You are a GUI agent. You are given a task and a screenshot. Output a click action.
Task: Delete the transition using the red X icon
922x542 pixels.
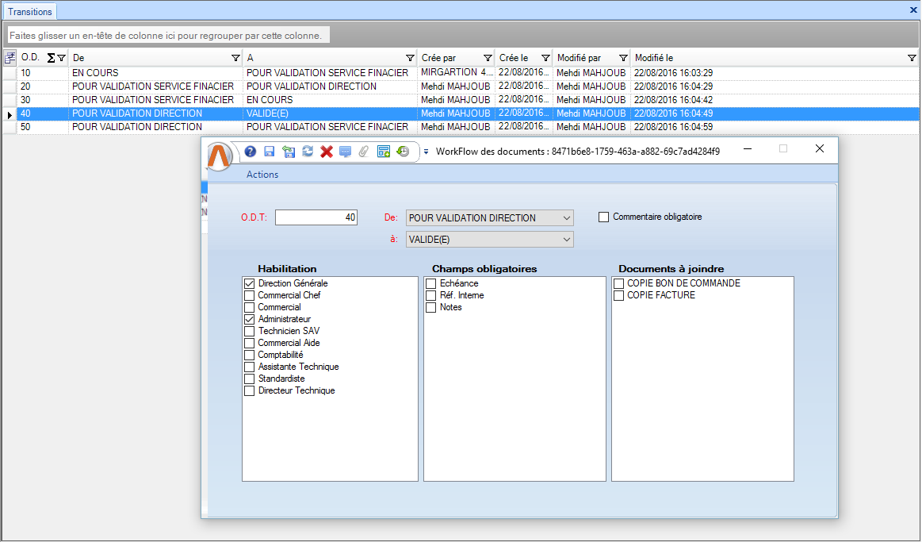point(327,152)
